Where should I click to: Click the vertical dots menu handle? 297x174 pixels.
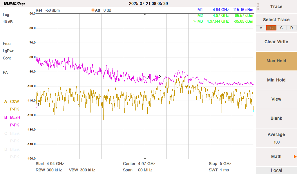258,6
